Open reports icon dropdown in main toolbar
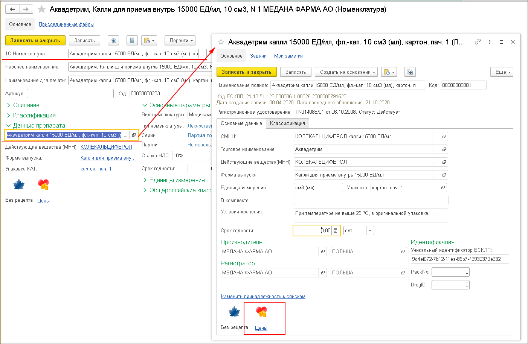The width and height of the screenshot is (528, 344). [x=149, y=40]
